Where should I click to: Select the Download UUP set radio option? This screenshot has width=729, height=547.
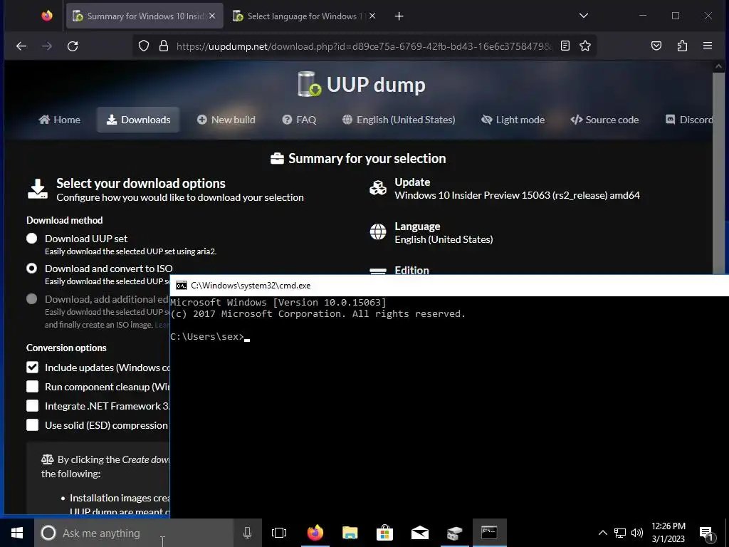tap(31, 239)
